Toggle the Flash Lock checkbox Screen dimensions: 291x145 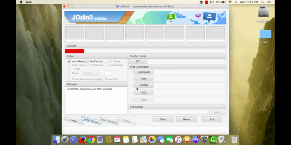coord(69,65)
